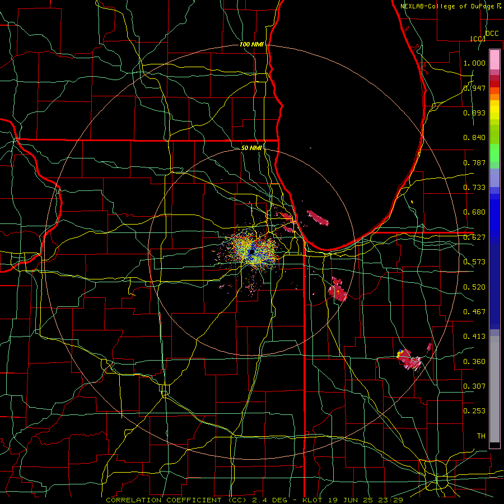This screenshot has width=504, height=504.
Task: Click the maroon echo southeast of the 50 NMI ring
Action: coord(338,290)
